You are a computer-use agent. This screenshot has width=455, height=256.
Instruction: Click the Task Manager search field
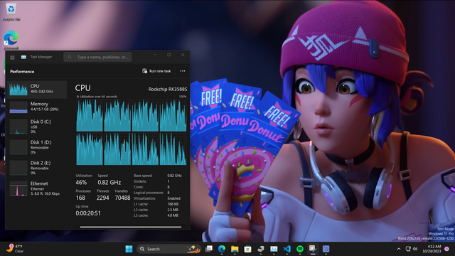click(97, 57)
